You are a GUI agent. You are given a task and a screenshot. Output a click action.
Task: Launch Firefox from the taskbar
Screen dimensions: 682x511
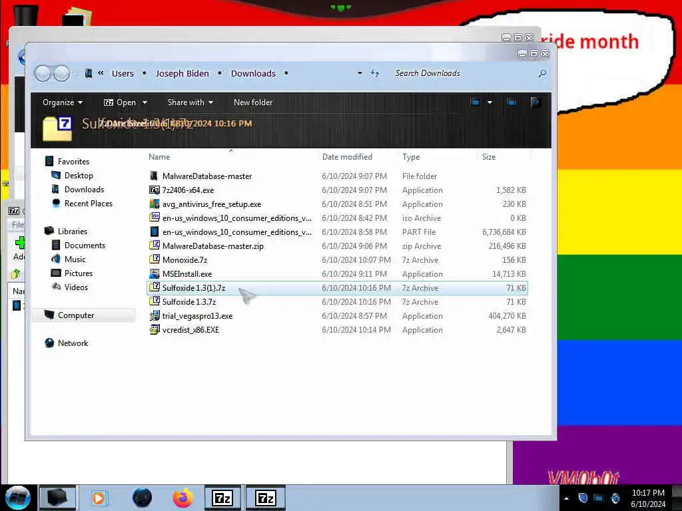(x=183, y=498)
